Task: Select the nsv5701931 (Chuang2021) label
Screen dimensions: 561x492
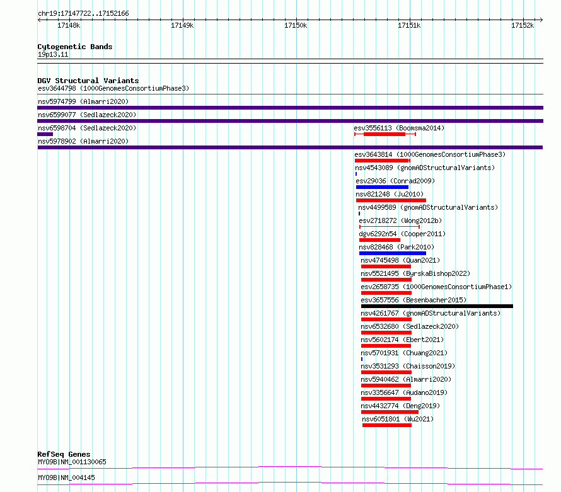Action: click(404, 353)
